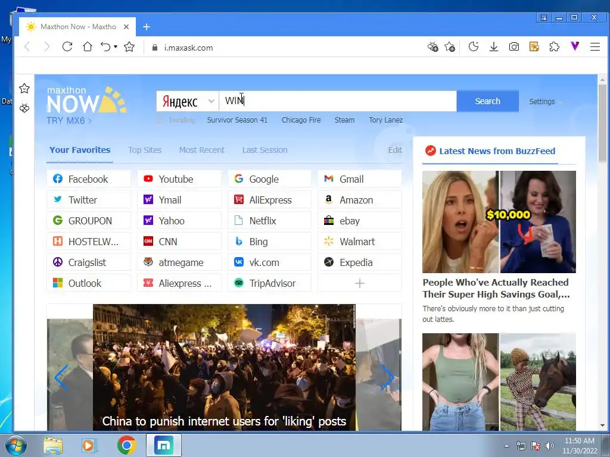Click the undo closed tab icon
Viewport: 610px width, 457px height.
pyautogui.click(x=105, y=47)
